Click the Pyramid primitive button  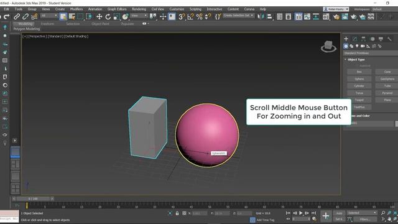[x=387, y=93]
